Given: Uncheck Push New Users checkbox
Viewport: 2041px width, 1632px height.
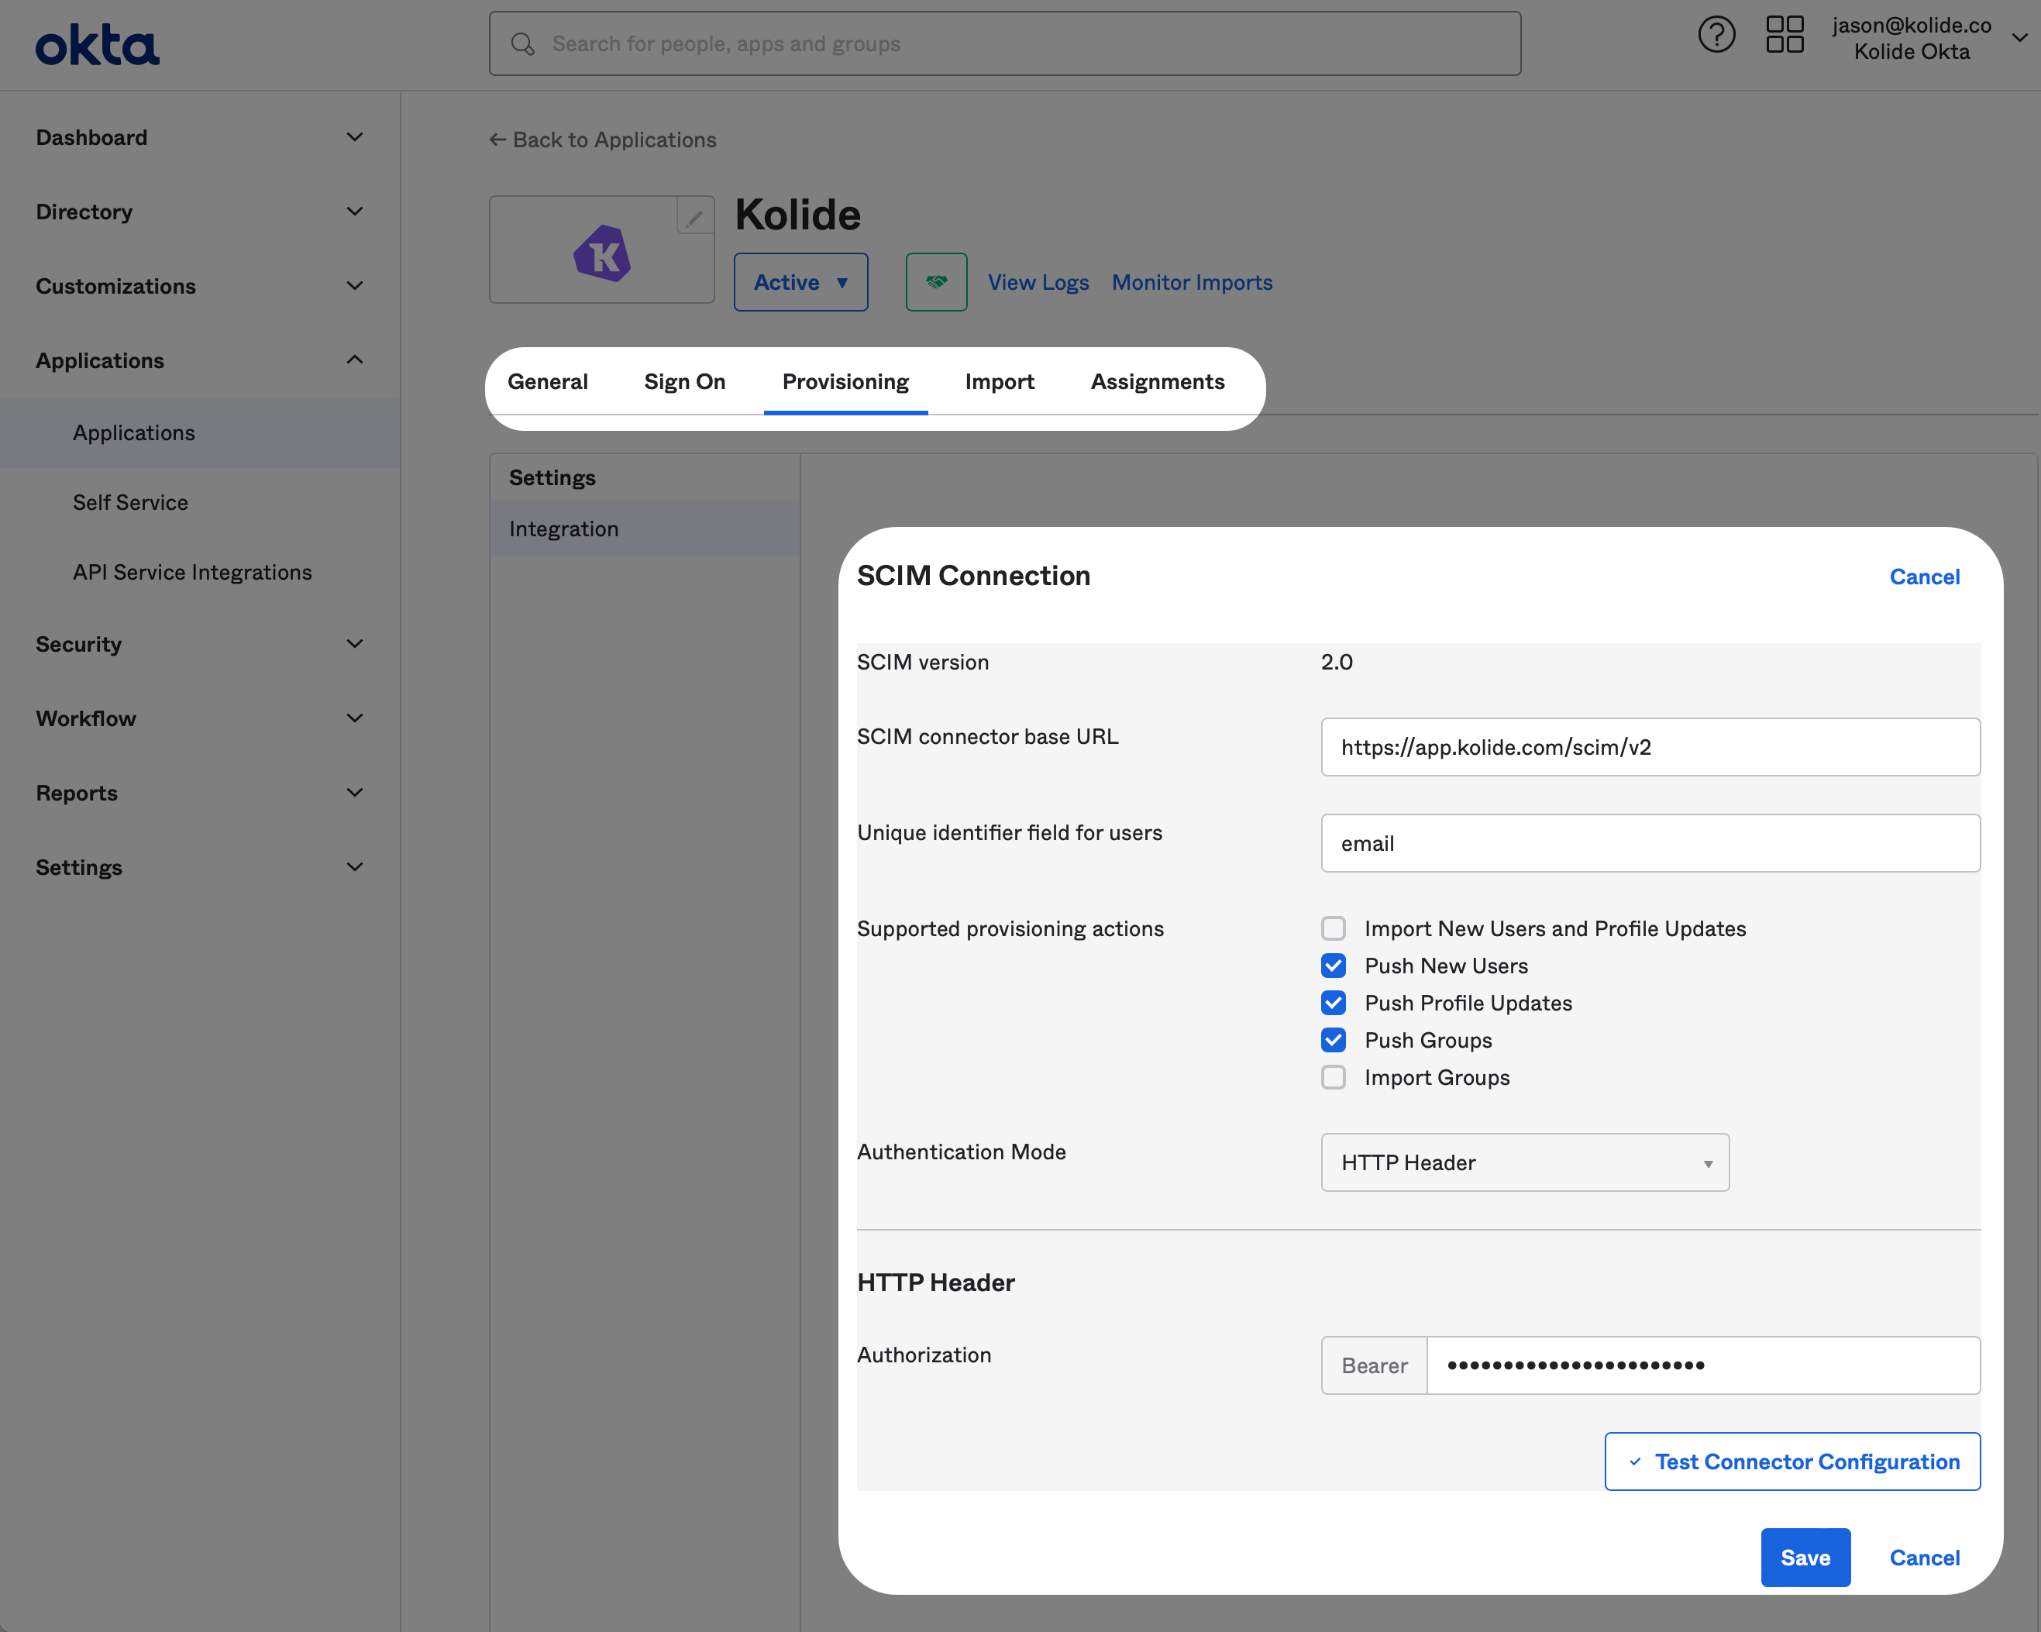Looking at the screenshot, I should tap(1333, 966).
